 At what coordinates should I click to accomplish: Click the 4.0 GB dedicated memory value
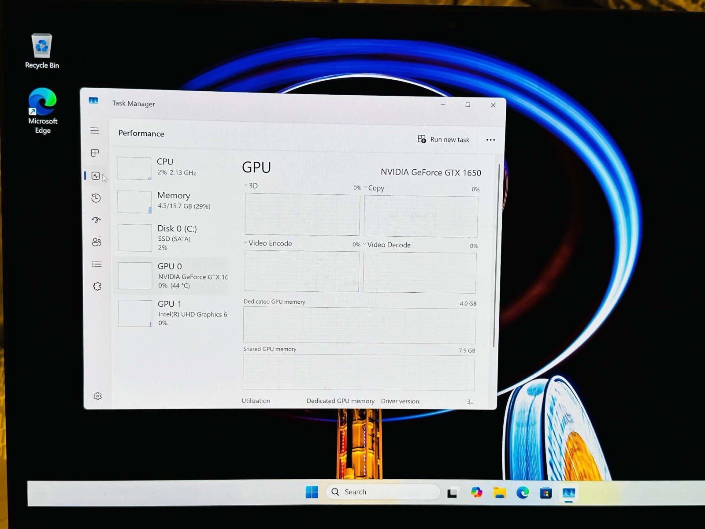[468, 304]
